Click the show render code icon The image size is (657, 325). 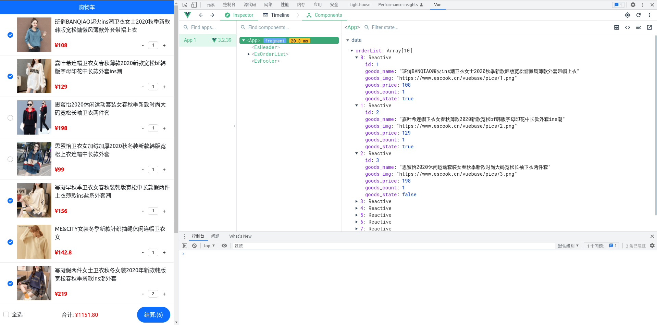click(627, 27)
